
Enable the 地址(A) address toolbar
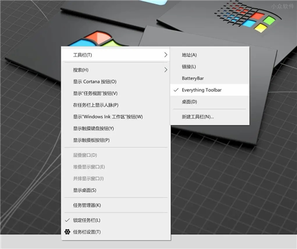tap(210, 55)
